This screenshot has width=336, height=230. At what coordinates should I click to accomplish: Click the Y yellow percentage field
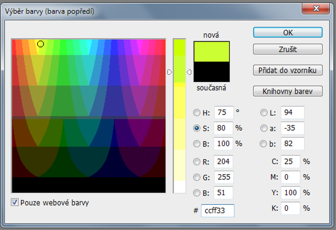pyautogui.click(x=290, y=193)
